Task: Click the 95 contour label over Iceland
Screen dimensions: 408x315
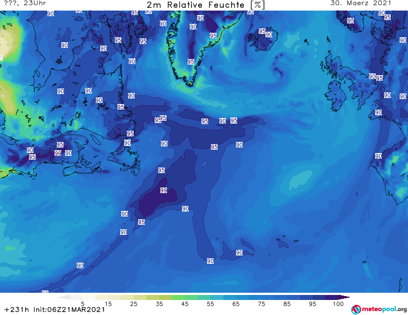Action: (262, 31)
